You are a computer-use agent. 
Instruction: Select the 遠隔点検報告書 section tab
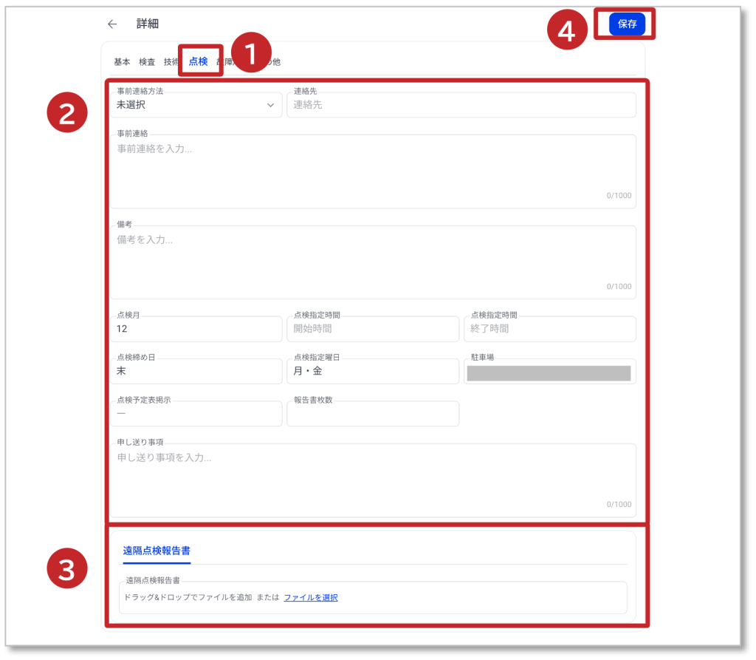point(157,551)
